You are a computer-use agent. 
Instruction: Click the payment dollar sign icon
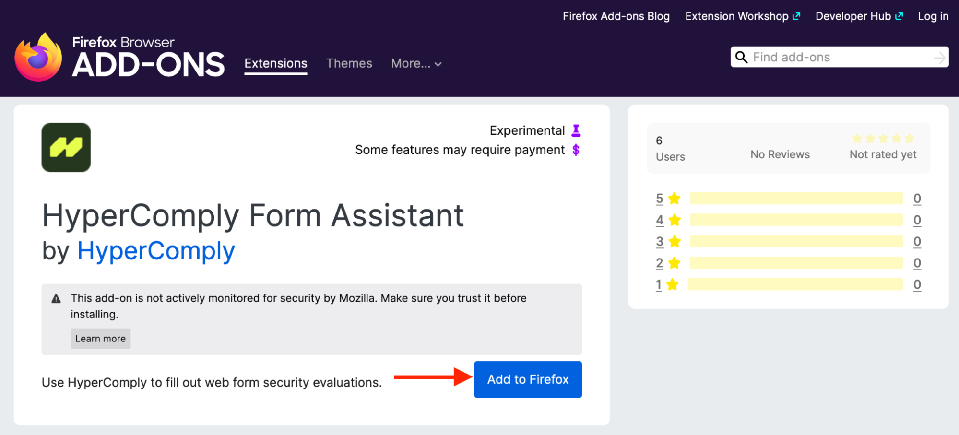tap(576, 150)
